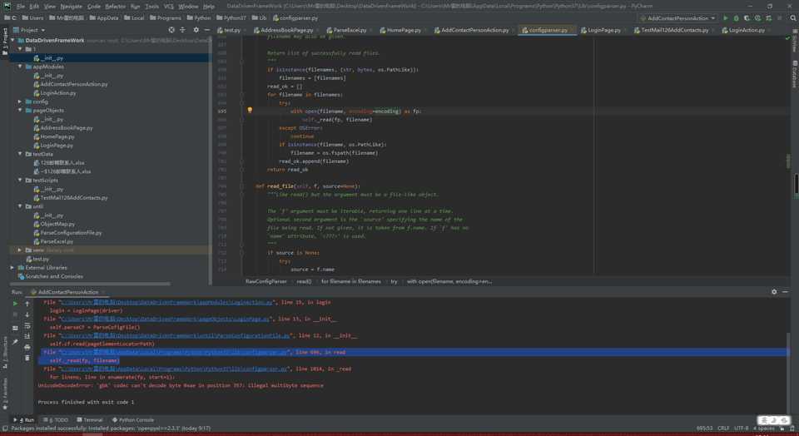Click ParseConfigurationFile.py traceback link
This screenshot has height=436, width=799.
[x=176, y=335]
